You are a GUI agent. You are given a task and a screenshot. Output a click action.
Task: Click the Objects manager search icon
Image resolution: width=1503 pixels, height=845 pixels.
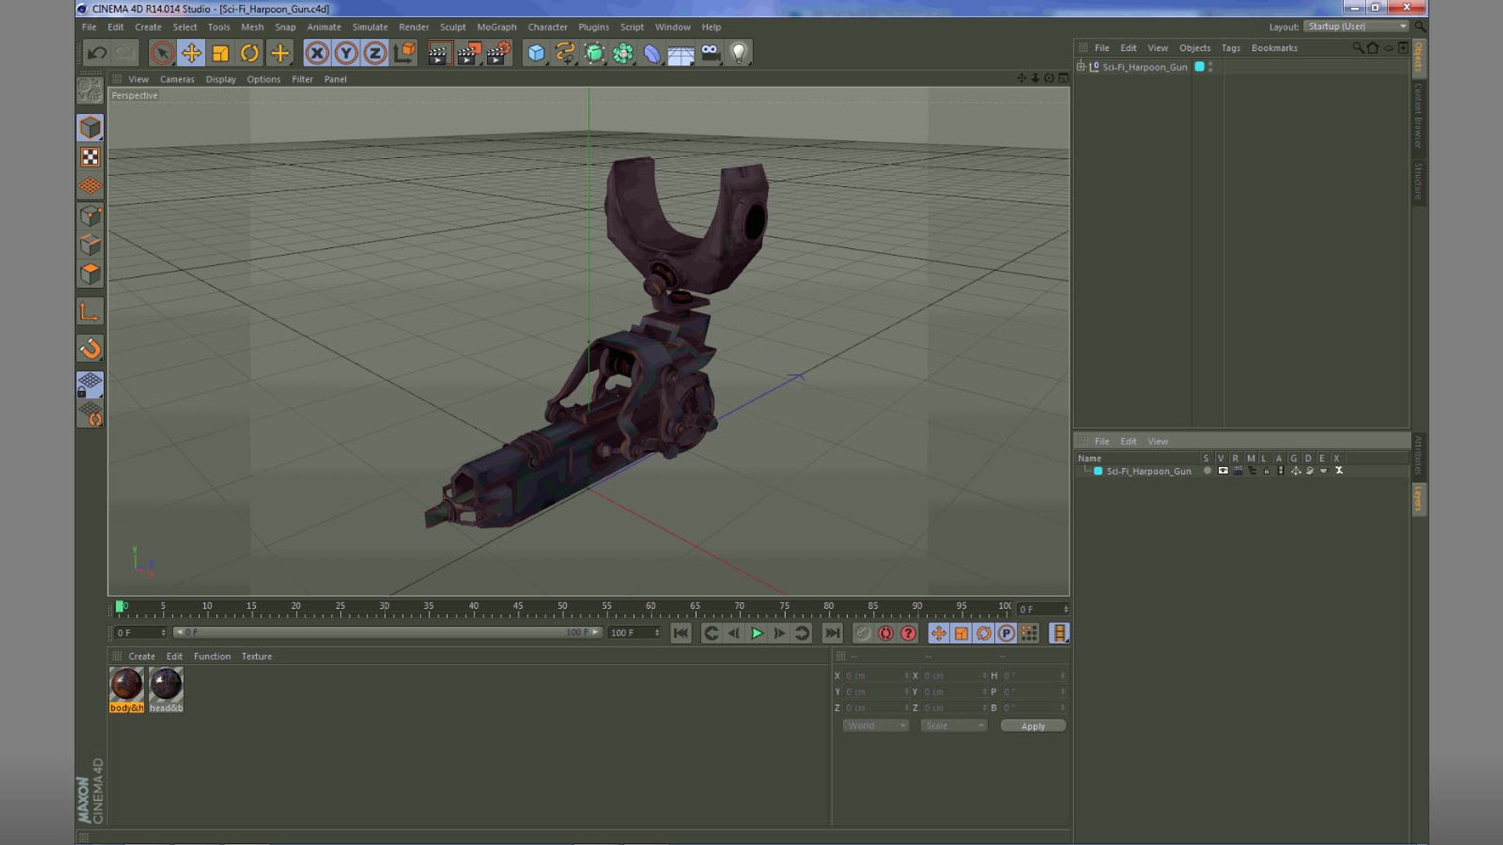[x=1357, y=48]
